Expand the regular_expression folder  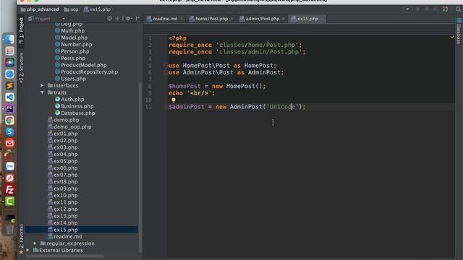(35, 243)
